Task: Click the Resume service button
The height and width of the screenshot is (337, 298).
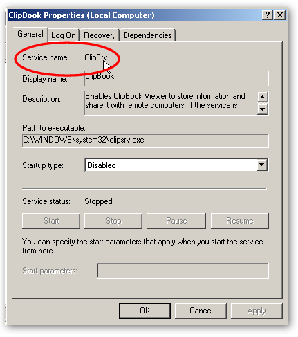Action: (240, 221)
